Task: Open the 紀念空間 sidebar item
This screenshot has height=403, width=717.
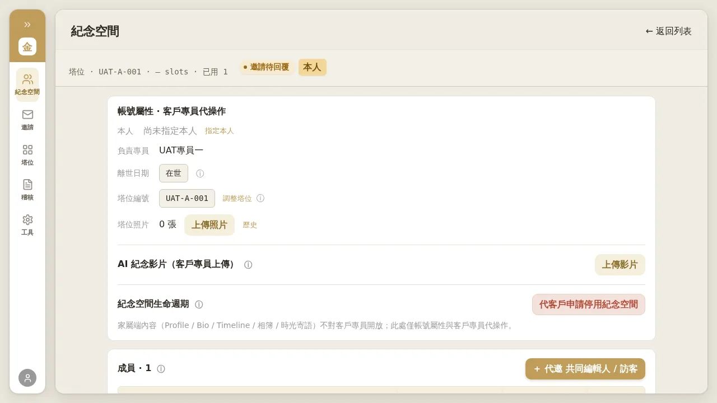Action: click(27, 85)
